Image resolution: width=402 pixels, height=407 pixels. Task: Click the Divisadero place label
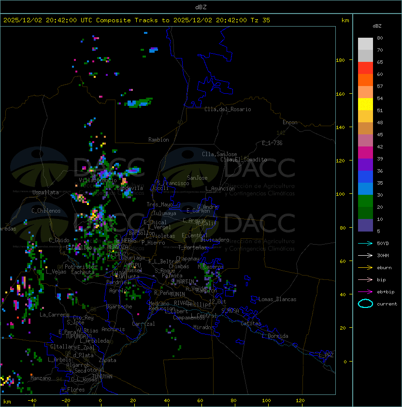(215, 240)
